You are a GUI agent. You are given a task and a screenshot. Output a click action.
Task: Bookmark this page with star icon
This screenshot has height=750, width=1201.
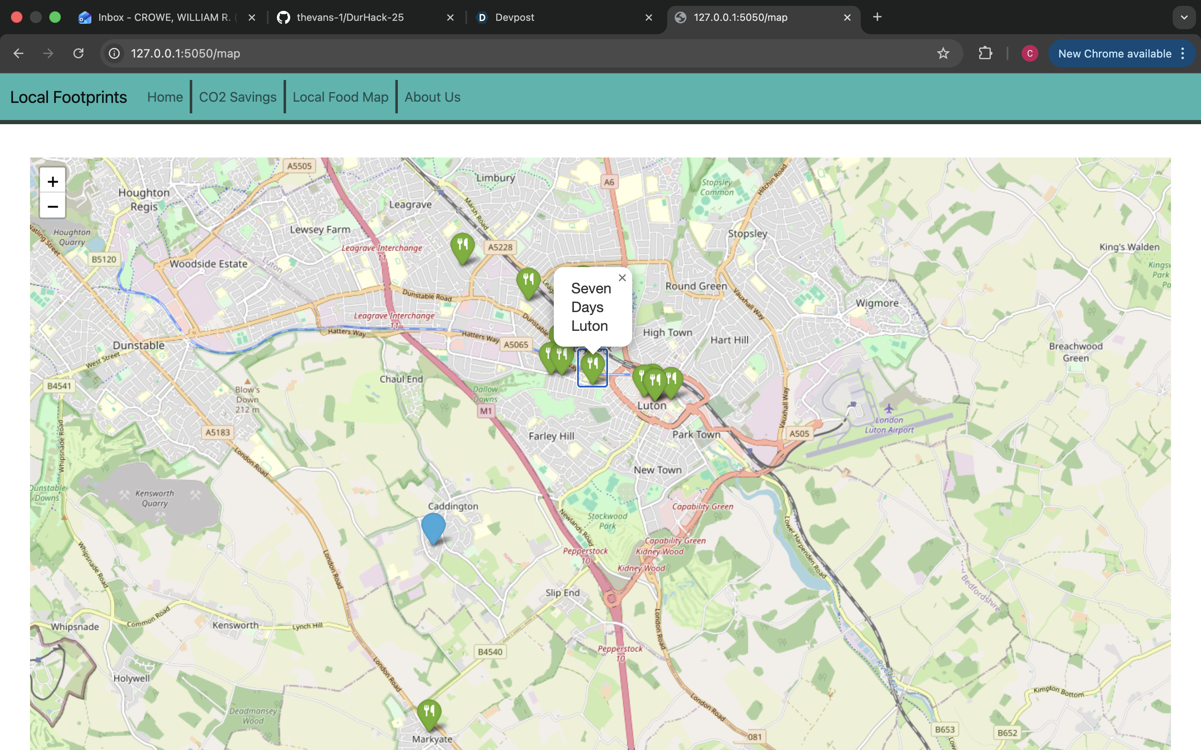click(x=943, y=54)
